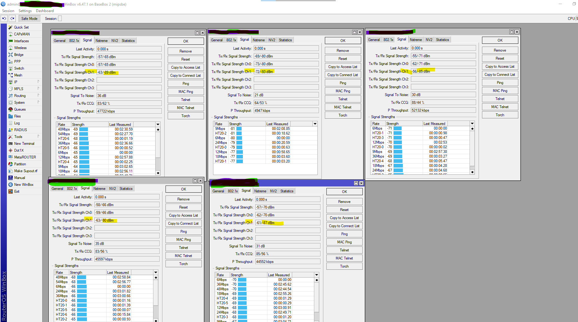Expand the IP submenu arrow

(39, 82)
